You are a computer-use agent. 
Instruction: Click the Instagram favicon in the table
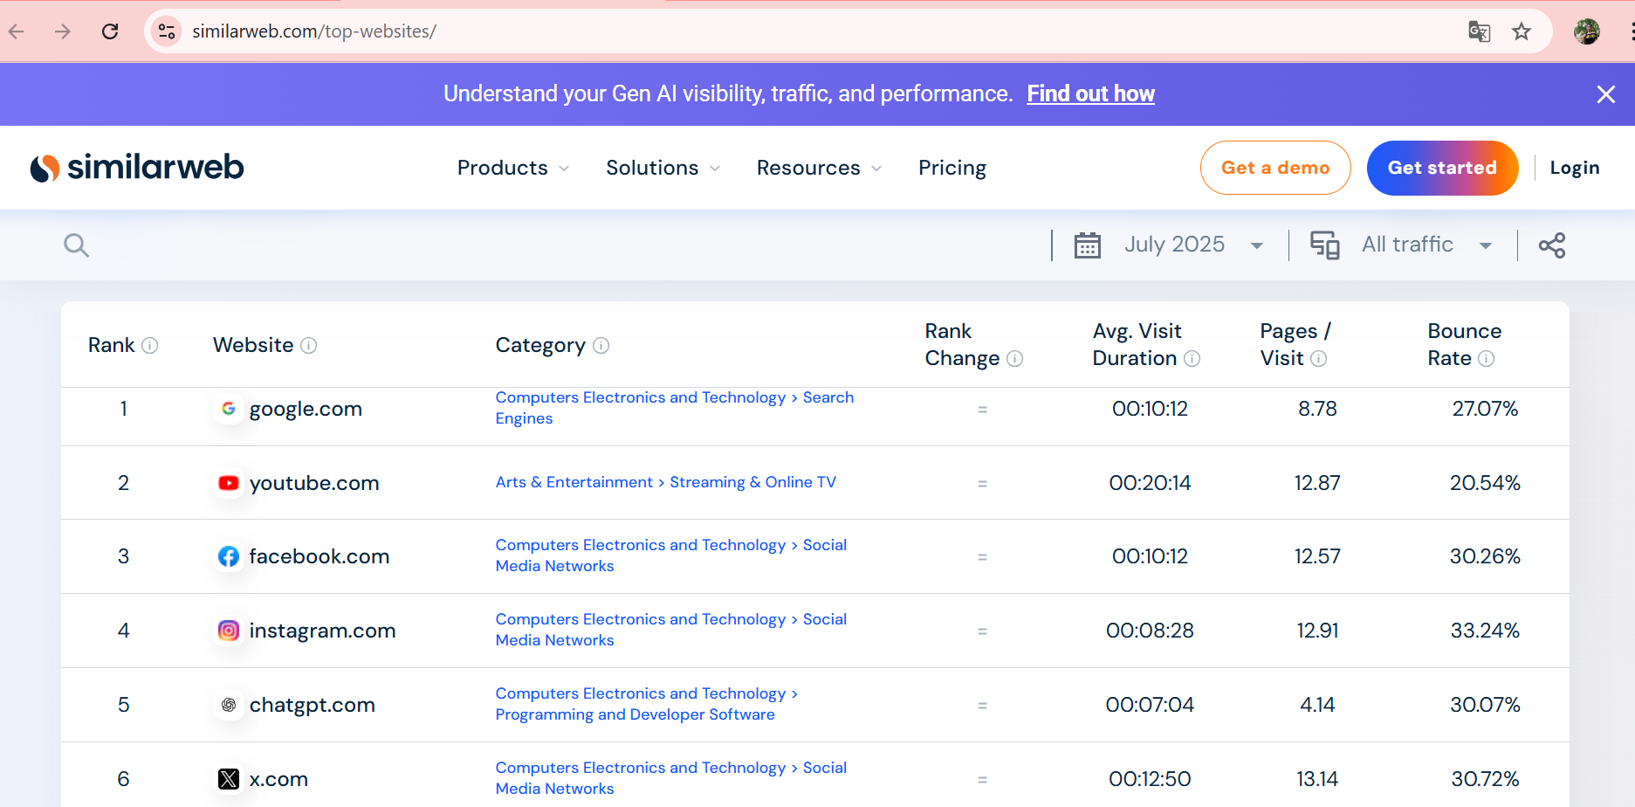229,631
